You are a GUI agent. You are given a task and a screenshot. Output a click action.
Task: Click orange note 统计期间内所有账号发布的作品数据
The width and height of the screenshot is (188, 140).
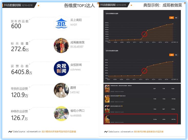point(59,132)
